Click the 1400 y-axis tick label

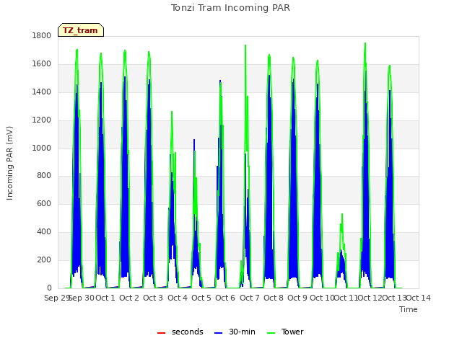(42, 92)
